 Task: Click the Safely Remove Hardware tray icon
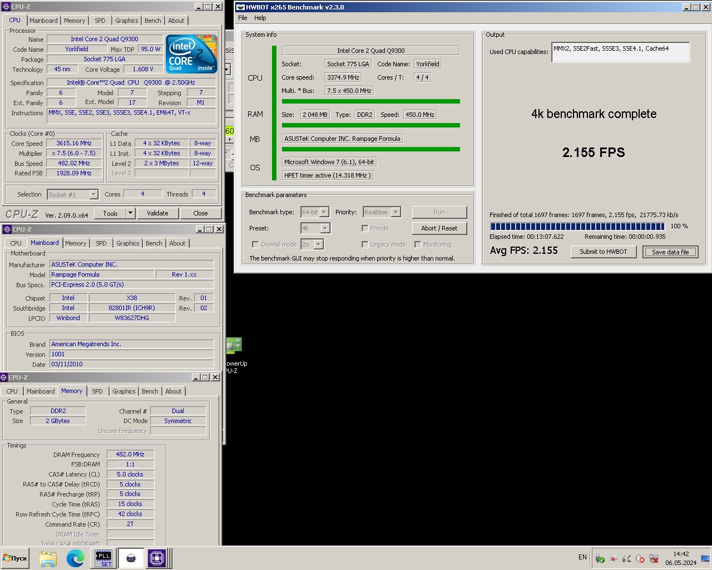point(600,558)
